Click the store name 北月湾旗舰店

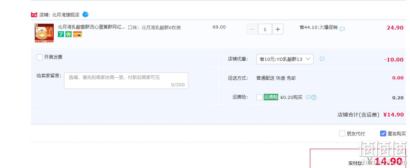click(x=66, y=15)
